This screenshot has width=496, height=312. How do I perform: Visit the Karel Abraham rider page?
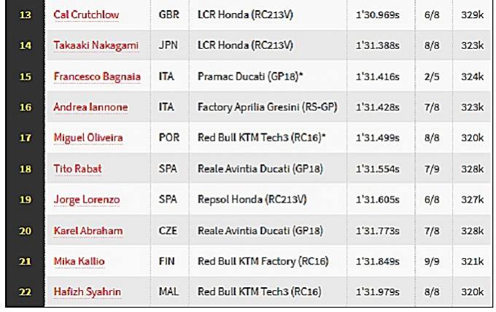(x=88, y=231)
